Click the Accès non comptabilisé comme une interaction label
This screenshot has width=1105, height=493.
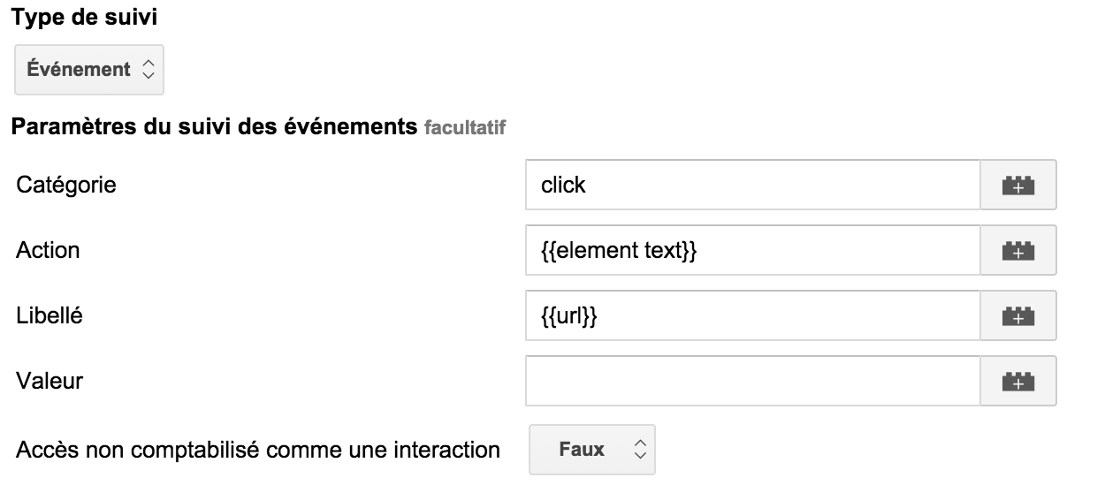pyautogui.click(x=258, y=450)
